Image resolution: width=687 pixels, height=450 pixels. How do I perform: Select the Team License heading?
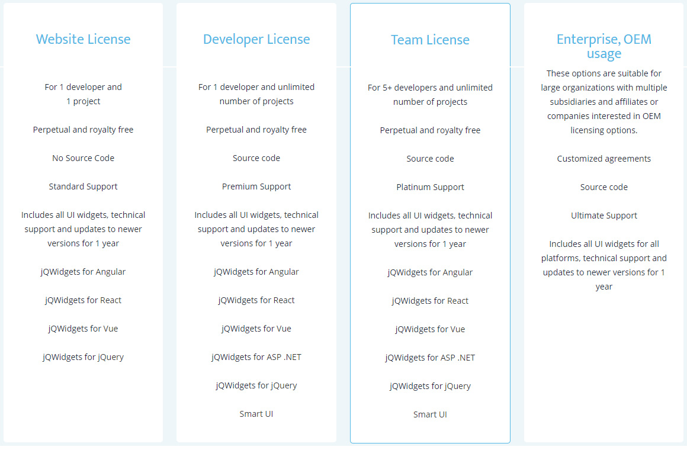tap(430, 40)
